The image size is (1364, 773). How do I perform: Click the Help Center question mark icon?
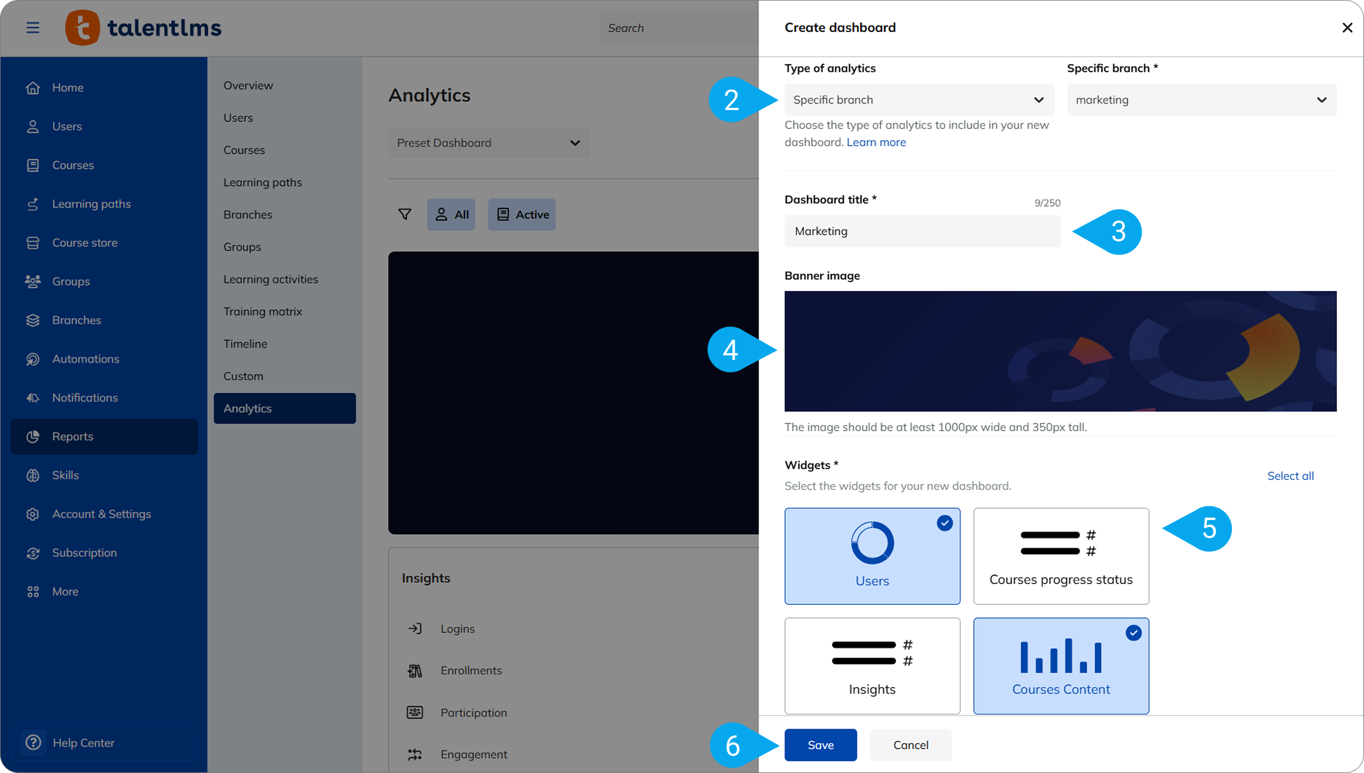(34, 742)
